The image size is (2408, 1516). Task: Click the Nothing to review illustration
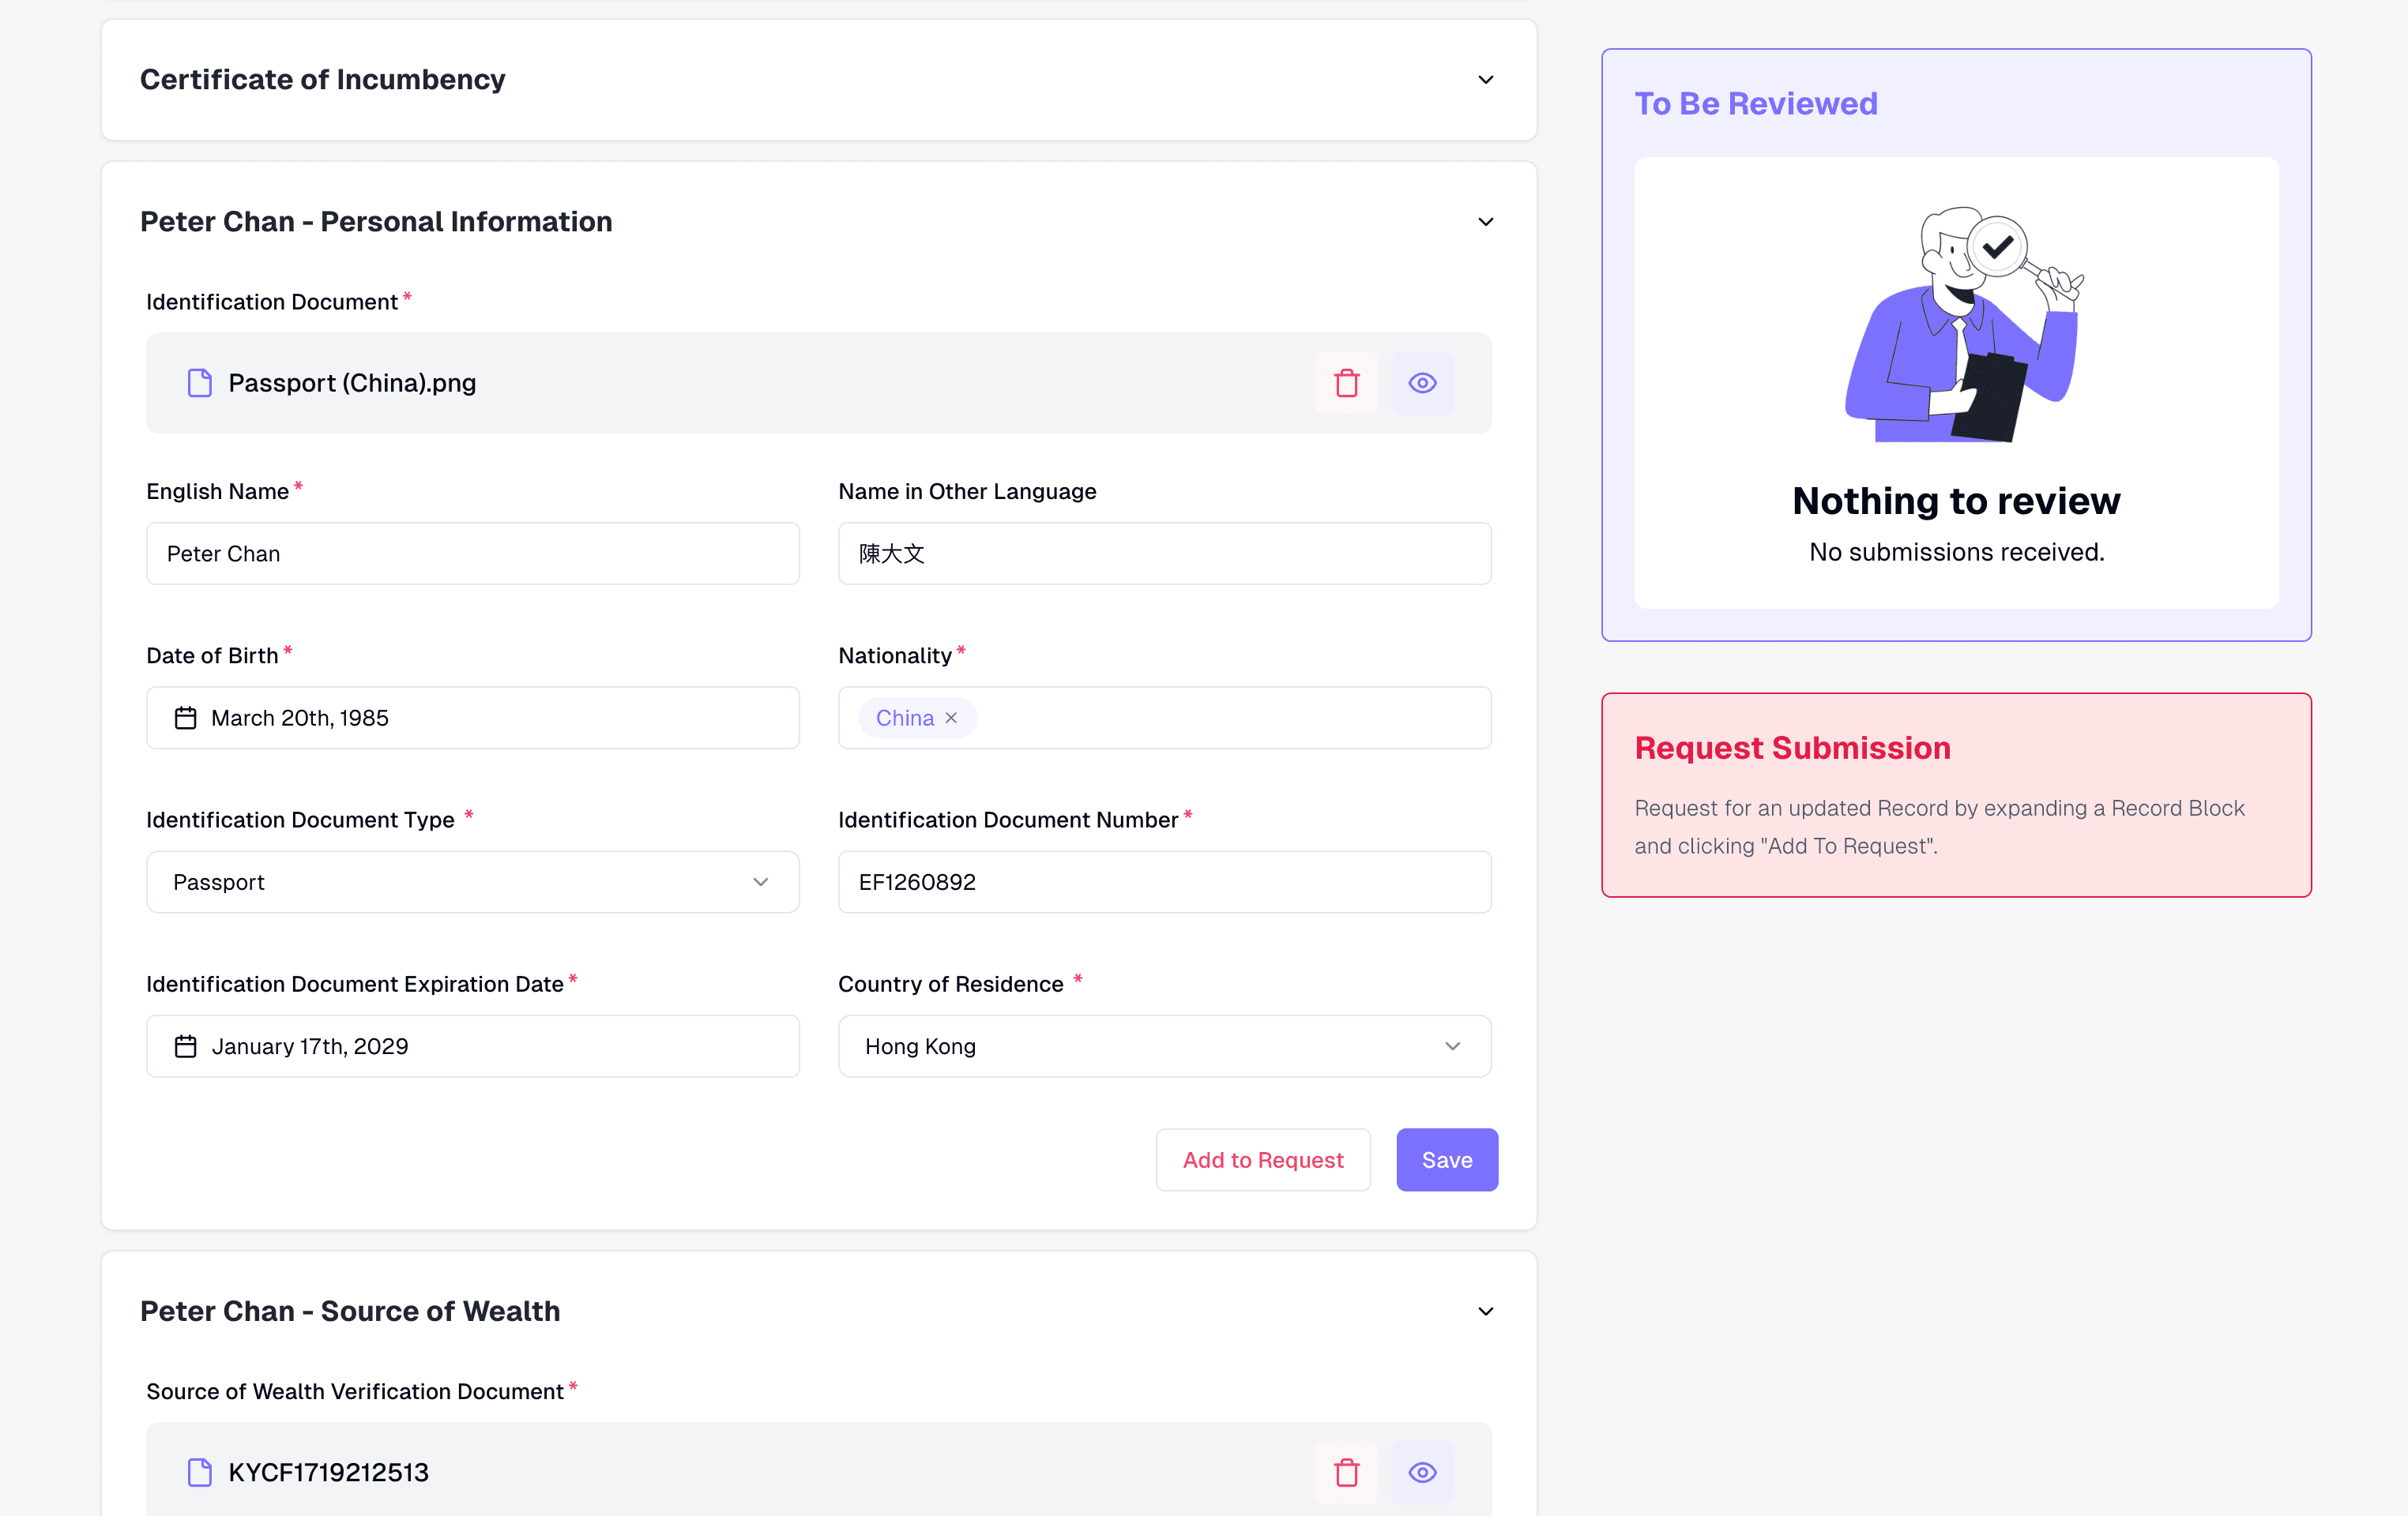[x=1964, y=324]
